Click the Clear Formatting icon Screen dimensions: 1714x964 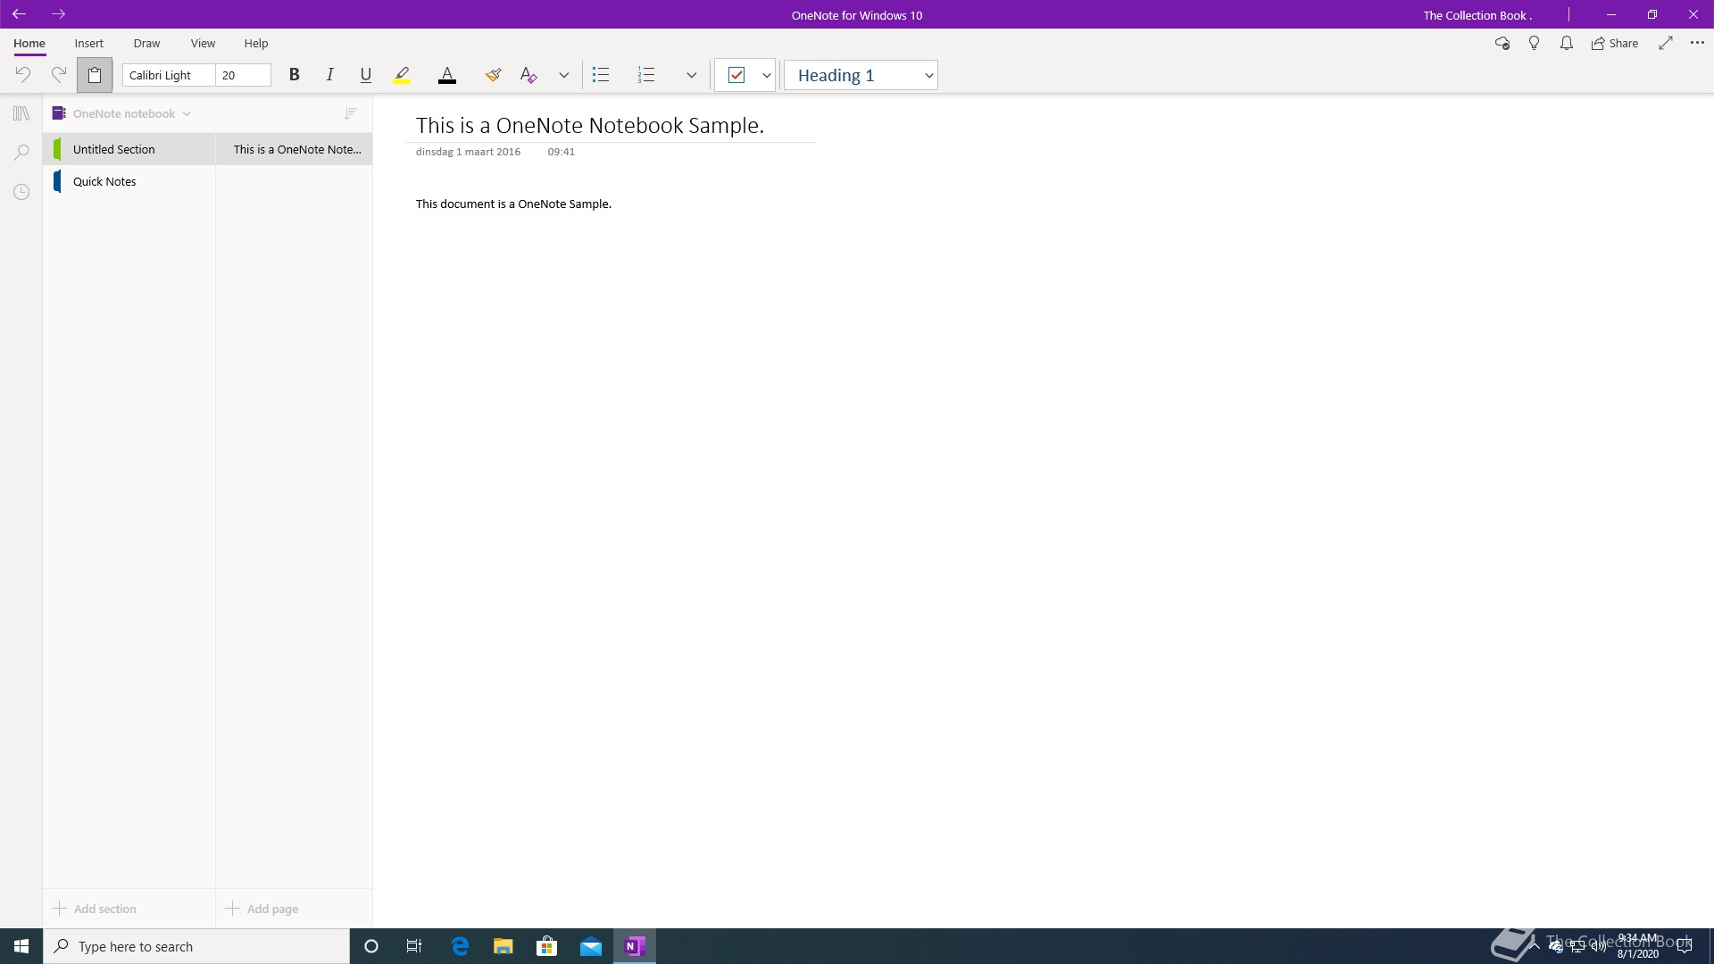click(x=528, y=76)
